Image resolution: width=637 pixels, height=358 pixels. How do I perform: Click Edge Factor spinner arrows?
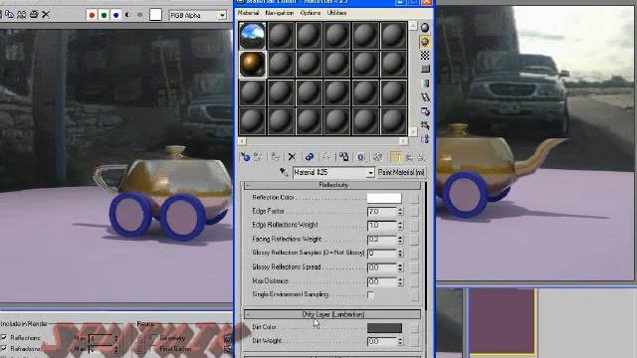click(x=400, y=212)
